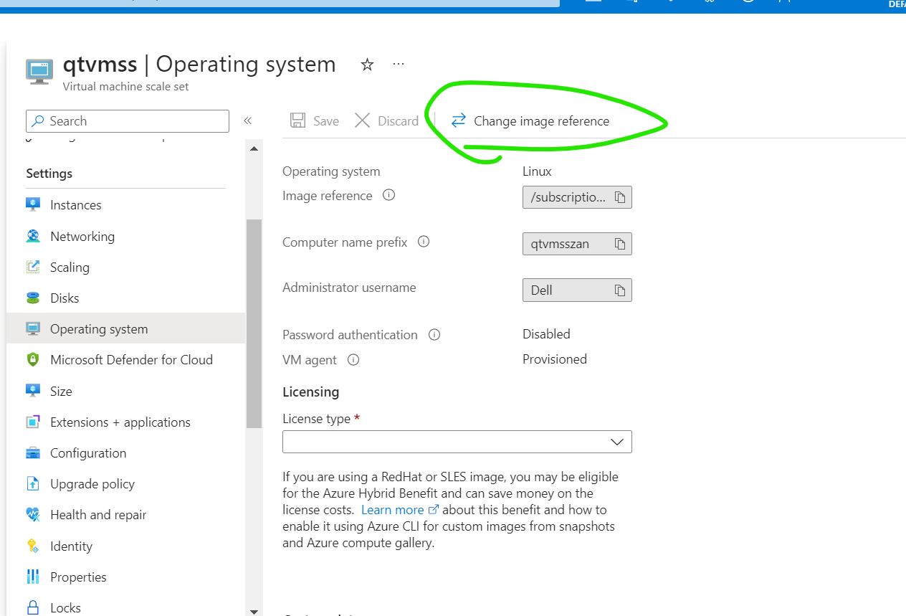Open Upgrade policy settings
The height and width of the screenshot is (616, 906).
pos(92,484)
